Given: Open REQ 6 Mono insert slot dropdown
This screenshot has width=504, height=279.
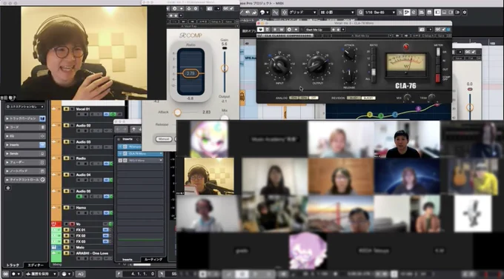Looking at the screenshot, I should click(x=161, y=160).
